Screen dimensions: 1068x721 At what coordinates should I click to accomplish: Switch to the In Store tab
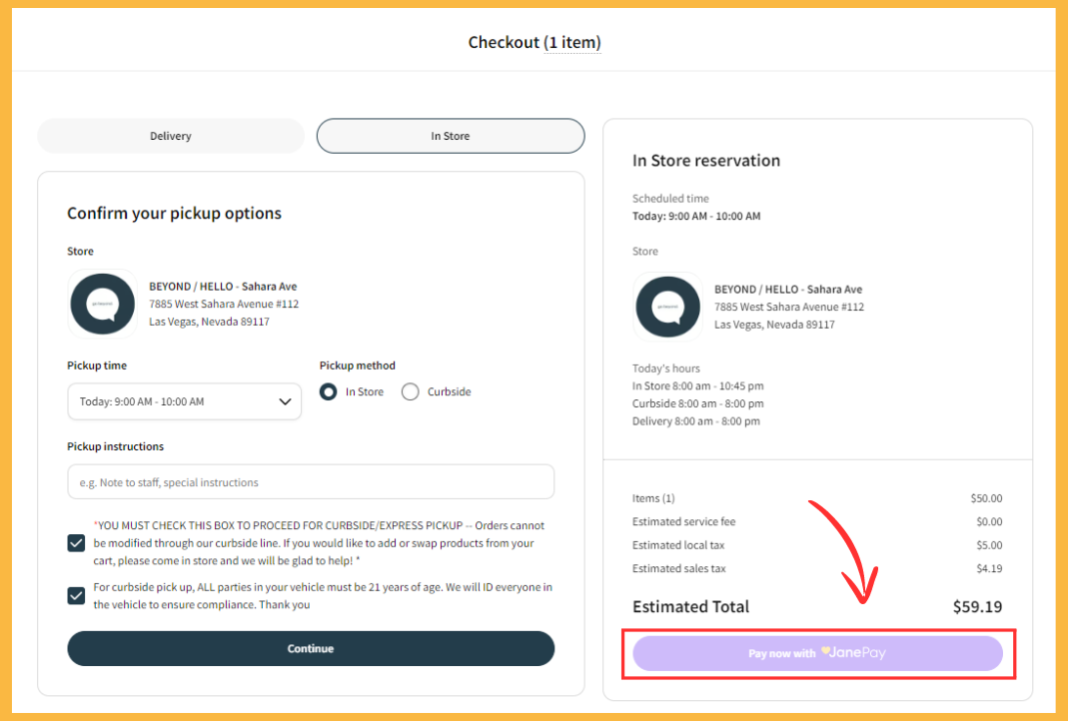click(451, 136)
